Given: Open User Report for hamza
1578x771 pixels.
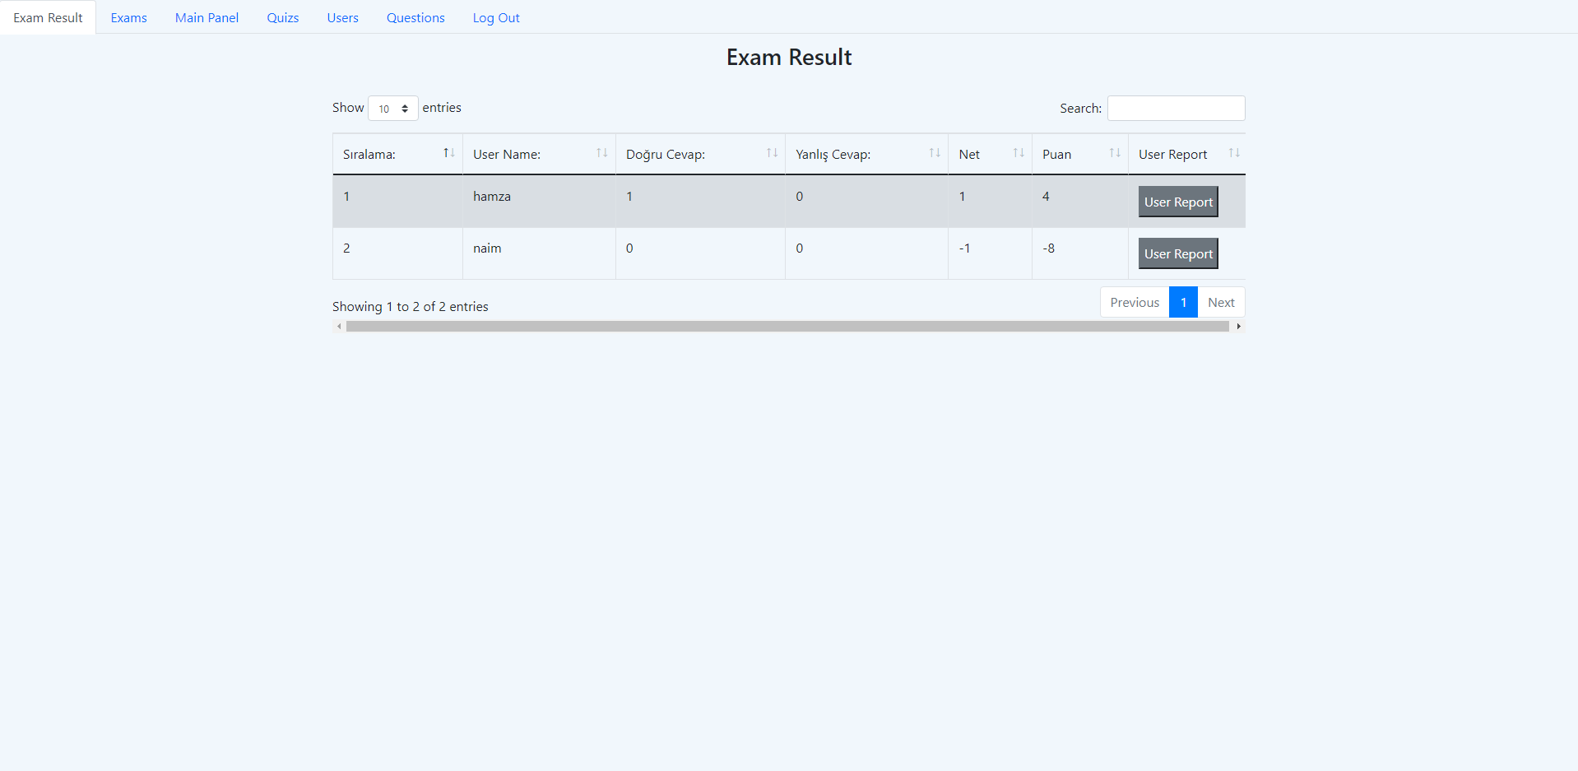Looking at the screenshot, I should (1178, 201).
